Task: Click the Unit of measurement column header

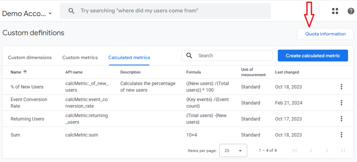Action: [253, 72]
